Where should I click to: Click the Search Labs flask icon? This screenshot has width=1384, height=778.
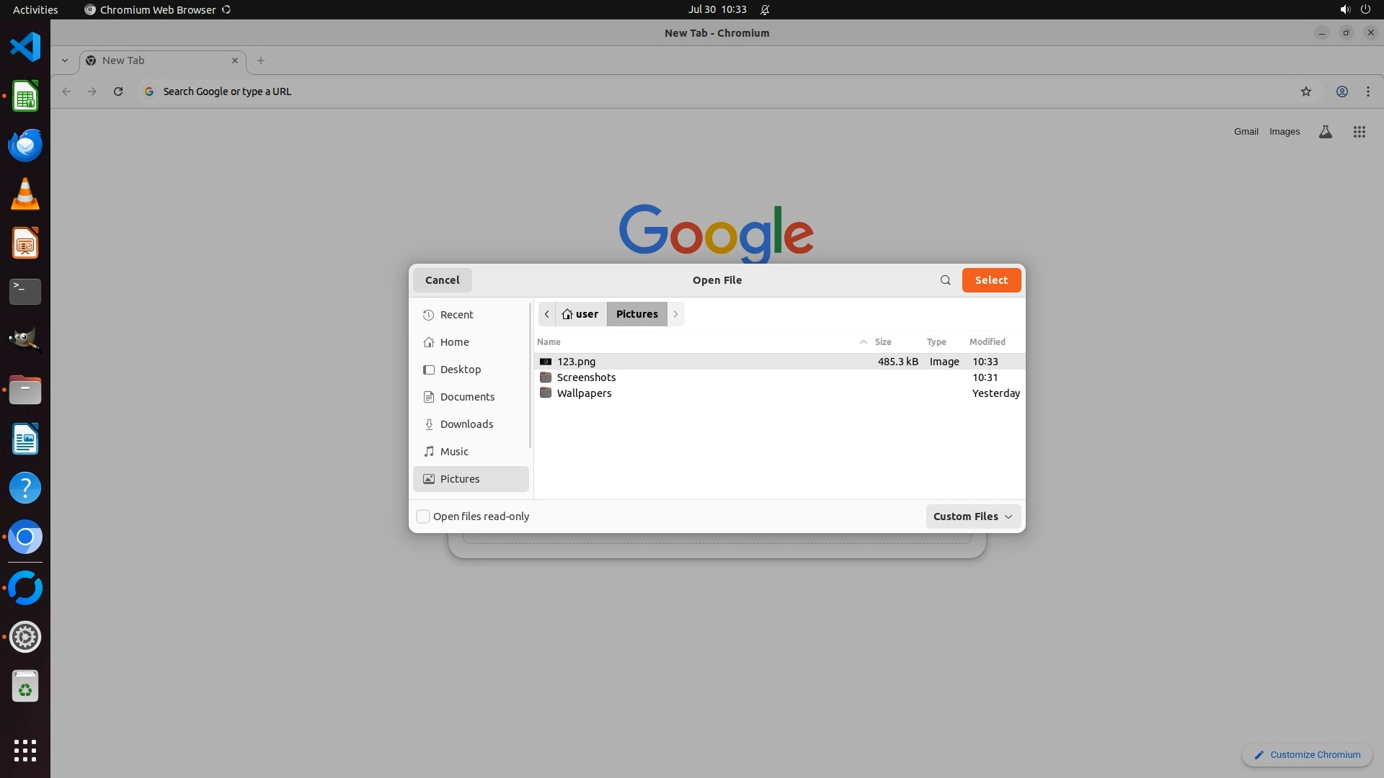1325,132
